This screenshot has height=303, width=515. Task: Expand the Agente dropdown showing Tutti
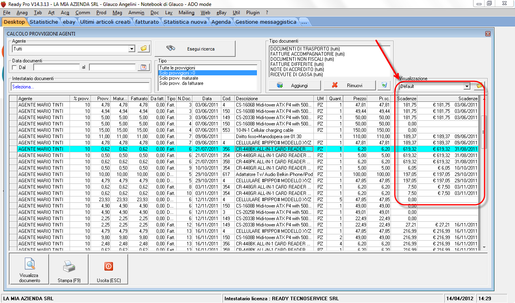pos(132,49)
